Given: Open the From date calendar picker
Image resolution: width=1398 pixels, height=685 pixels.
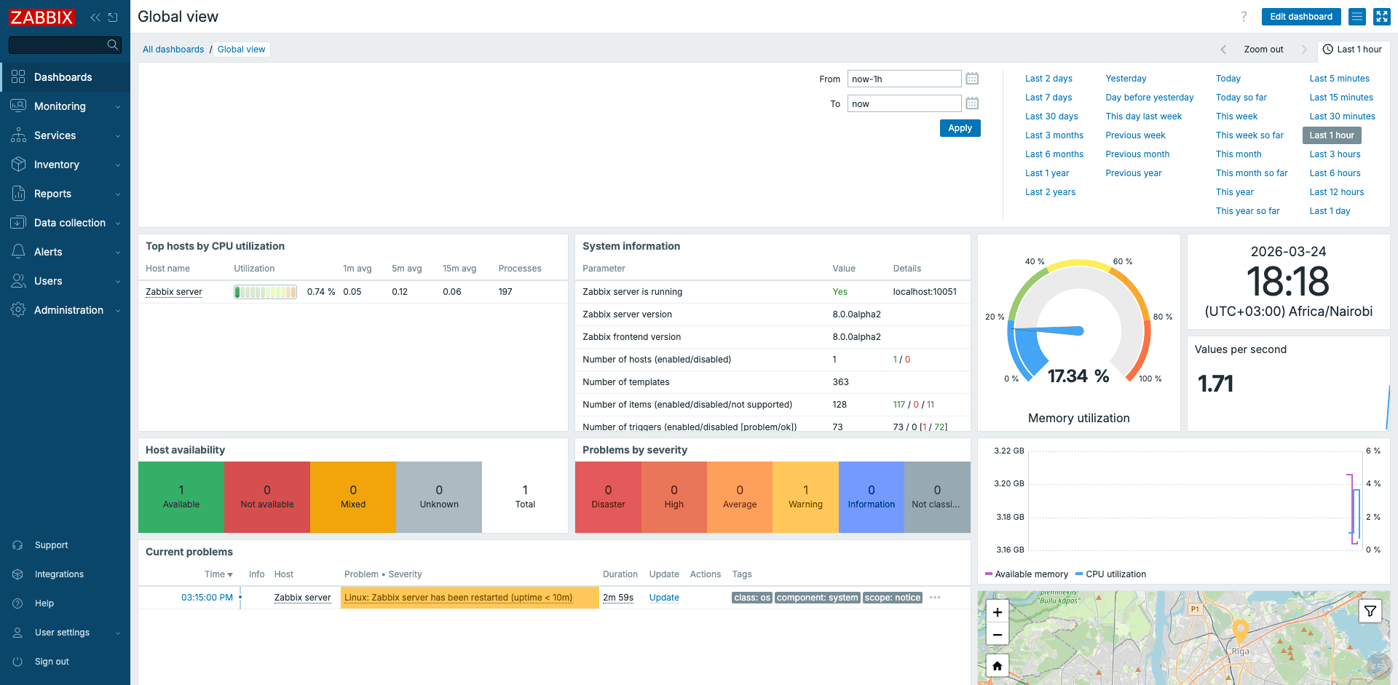Looking at the screenshot, I should 972,78.
